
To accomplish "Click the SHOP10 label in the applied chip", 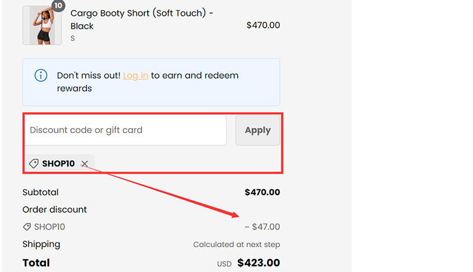I will coord(59,164).
